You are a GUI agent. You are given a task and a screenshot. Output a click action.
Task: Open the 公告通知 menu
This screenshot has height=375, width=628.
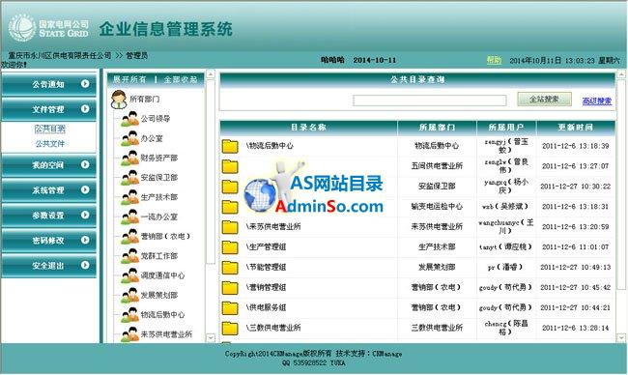[49, 84]
